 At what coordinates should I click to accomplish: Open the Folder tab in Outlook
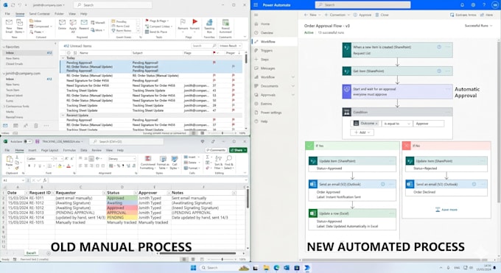[x=59, y=14]
